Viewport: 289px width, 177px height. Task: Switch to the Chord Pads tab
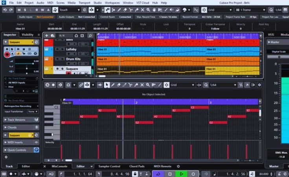pos(137,166)
